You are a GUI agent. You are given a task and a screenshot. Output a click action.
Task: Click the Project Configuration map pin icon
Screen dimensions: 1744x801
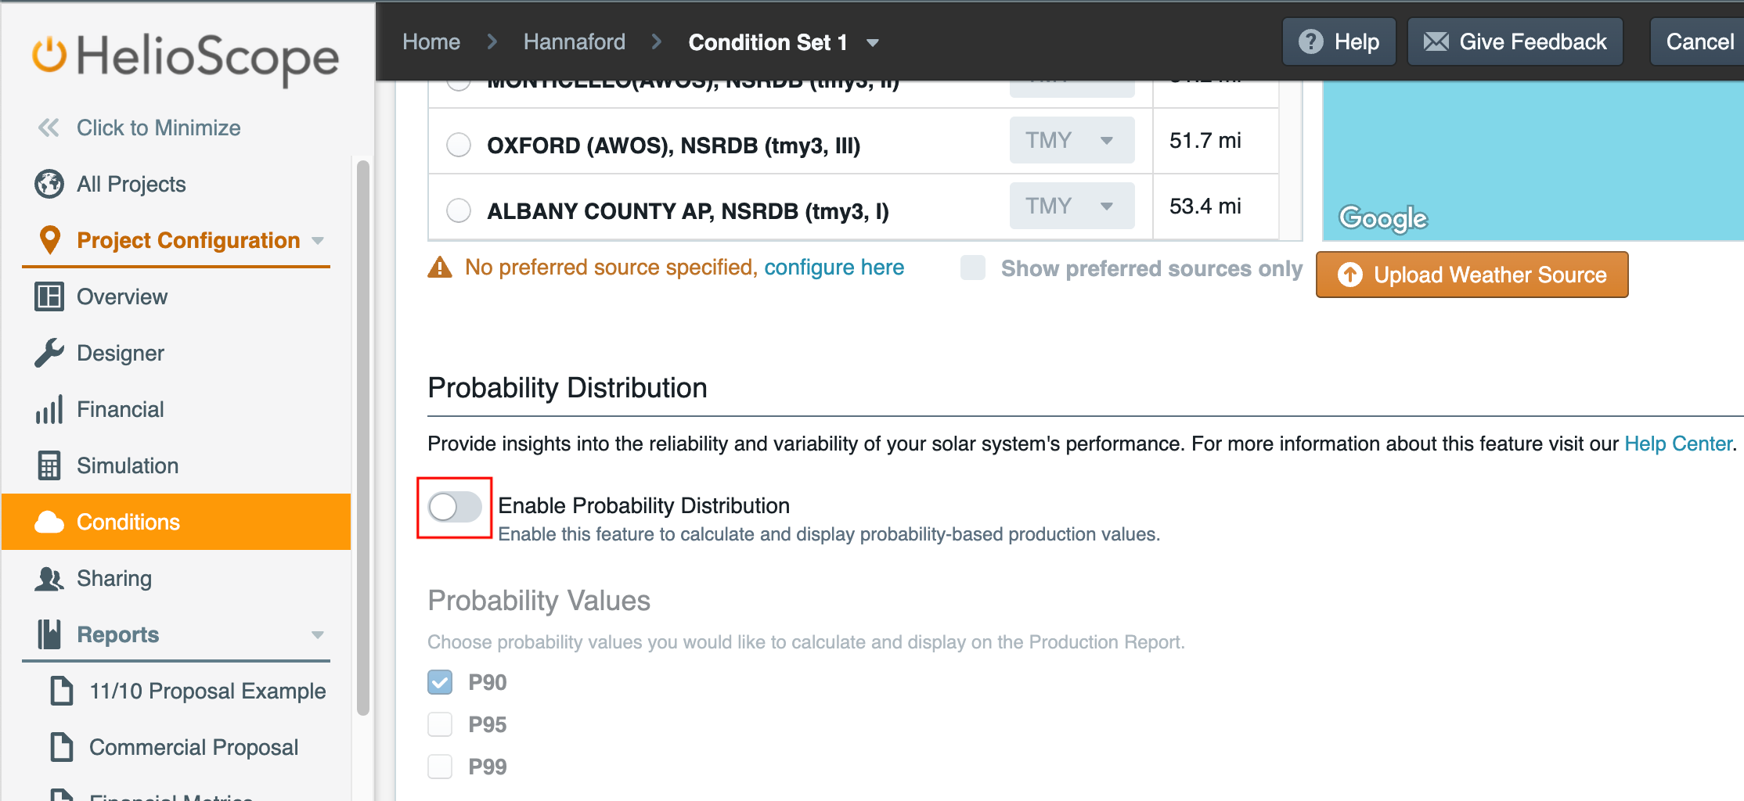(x=49, y=240)
